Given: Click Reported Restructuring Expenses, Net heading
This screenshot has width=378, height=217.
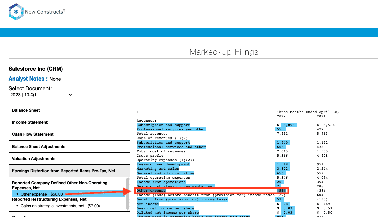Looking at the screenshot, I should 49,199.
